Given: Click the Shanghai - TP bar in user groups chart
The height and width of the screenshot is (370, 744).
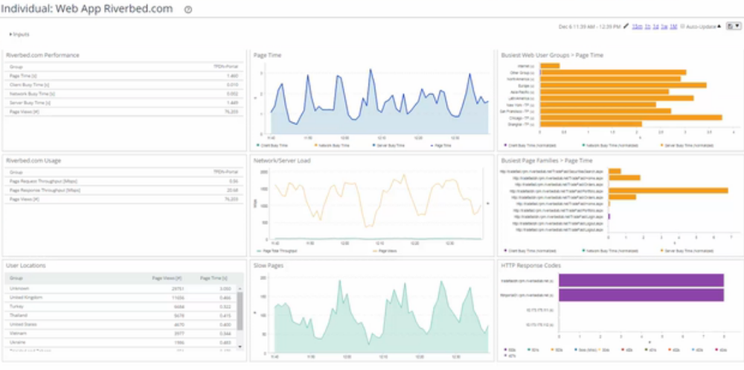Looking at the screenshot, I should (x=591, y=124).
